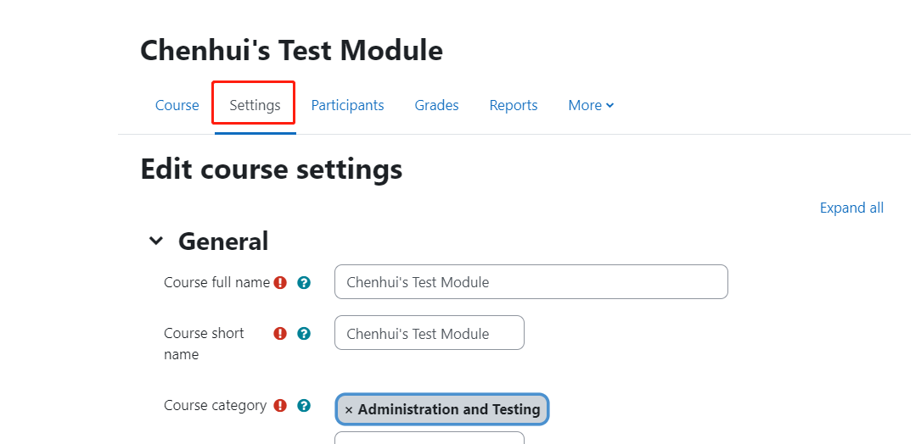Click required icon beside Course full name

(280, 283)
